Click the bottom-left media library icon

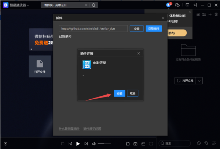[x=5, y=144]
